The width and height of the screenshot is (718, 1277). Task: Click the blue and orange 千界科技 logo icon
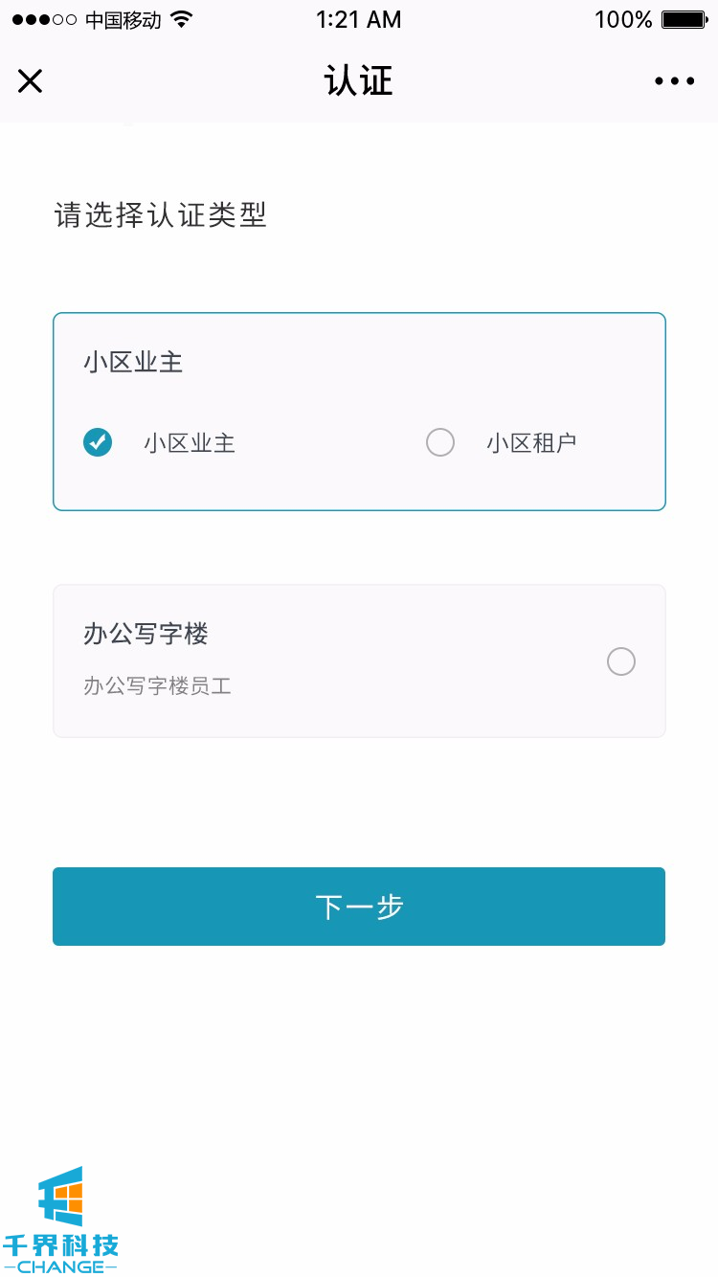(x=61, y=1196)
